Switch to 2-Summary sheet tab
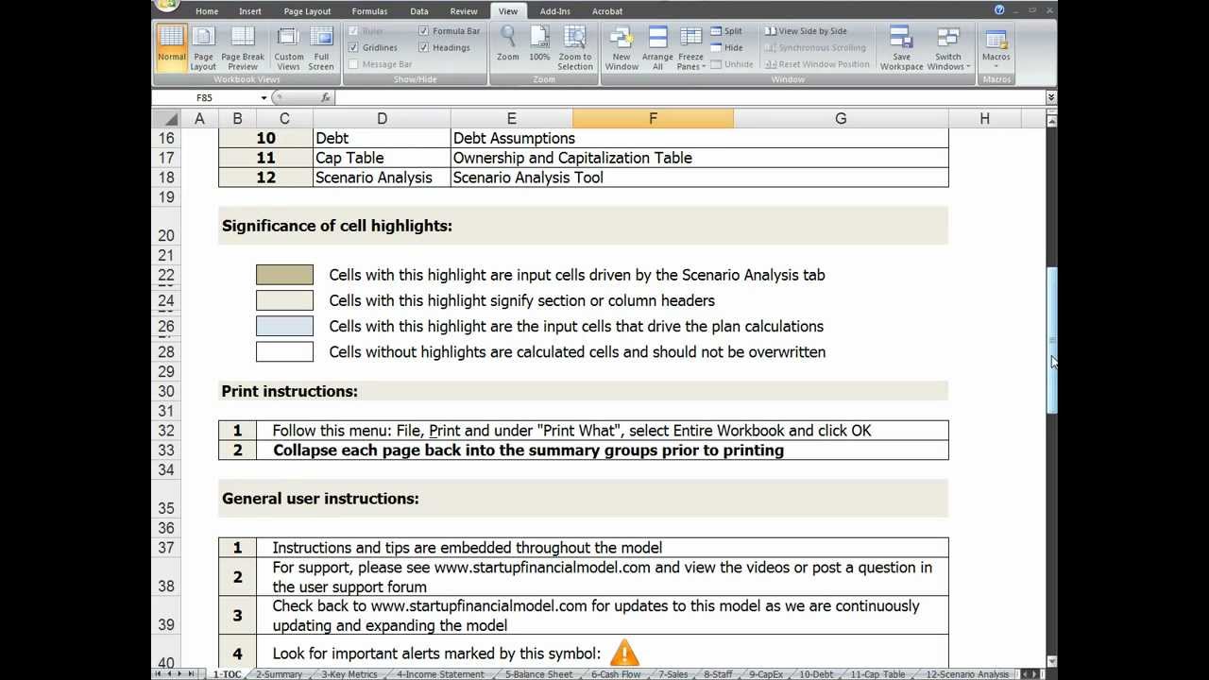The height and width of the screenshot is (680, 1209). [x=279, y=674]
